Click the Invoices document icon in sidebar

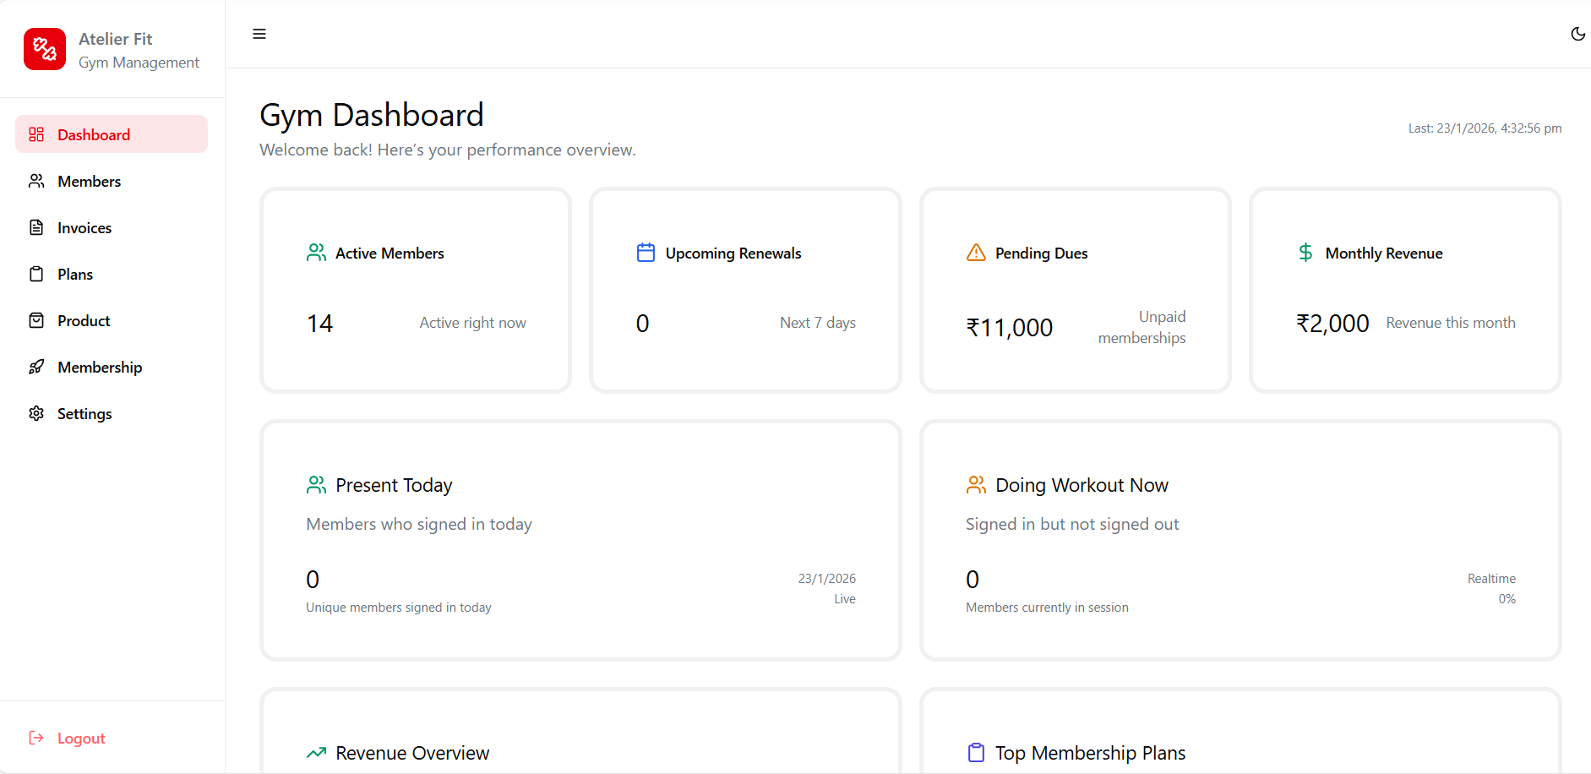(x=36, y=227)
